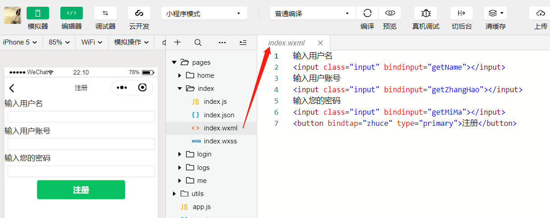
Task: Open the 模拟操作 simulate actions dropdown
Action: coord(131,42)
